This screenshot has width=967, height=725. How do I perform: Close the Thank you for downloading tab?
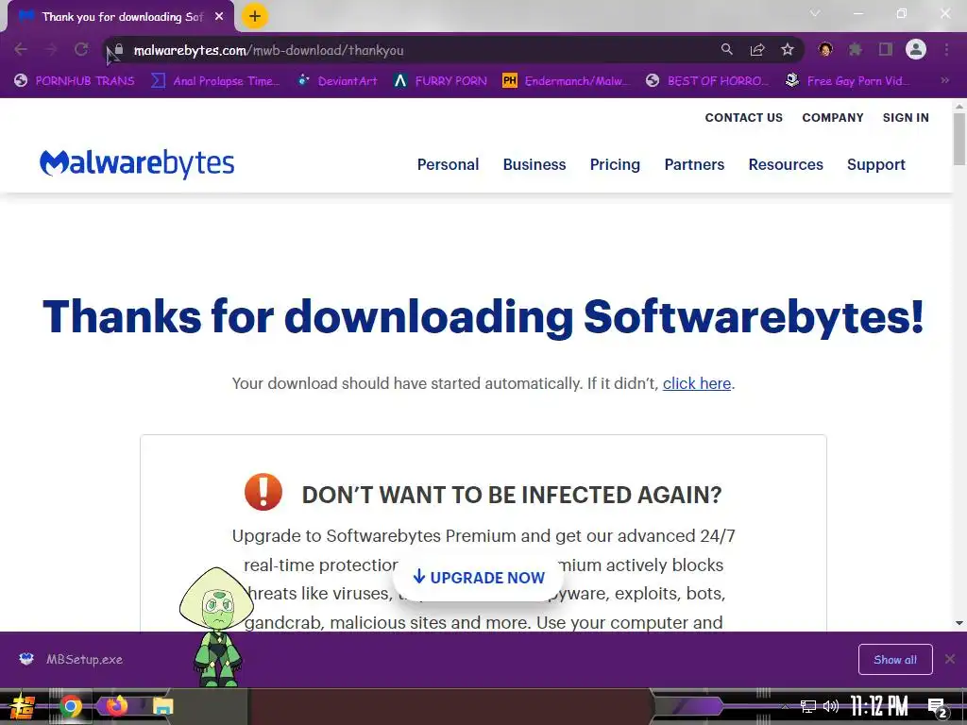[219, 17]
